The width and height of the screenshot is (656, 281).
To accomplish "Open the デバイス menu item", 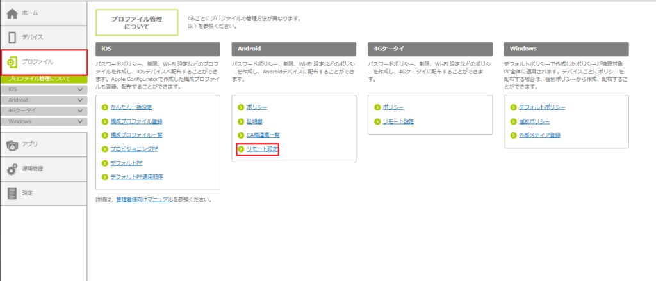I will pyautogui.click(x=33, y=37).
